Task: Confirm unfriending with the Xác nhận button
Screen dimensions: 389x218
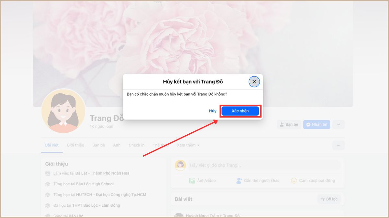Action: point(240,111)
